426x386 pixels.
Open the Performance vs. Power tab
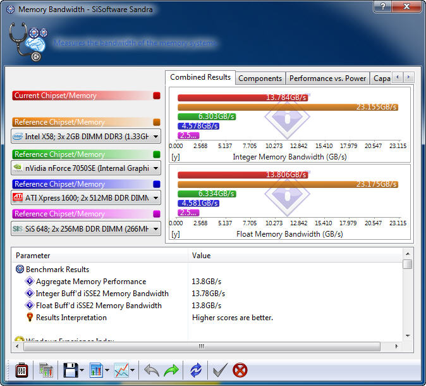[x=327, y=78]
